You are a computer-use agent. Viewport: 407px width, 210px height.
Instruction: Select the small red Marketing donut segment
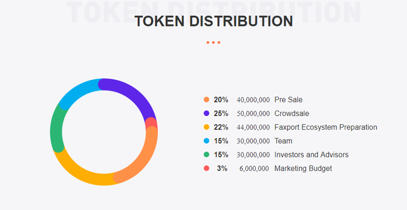click(x=151, y=123)
